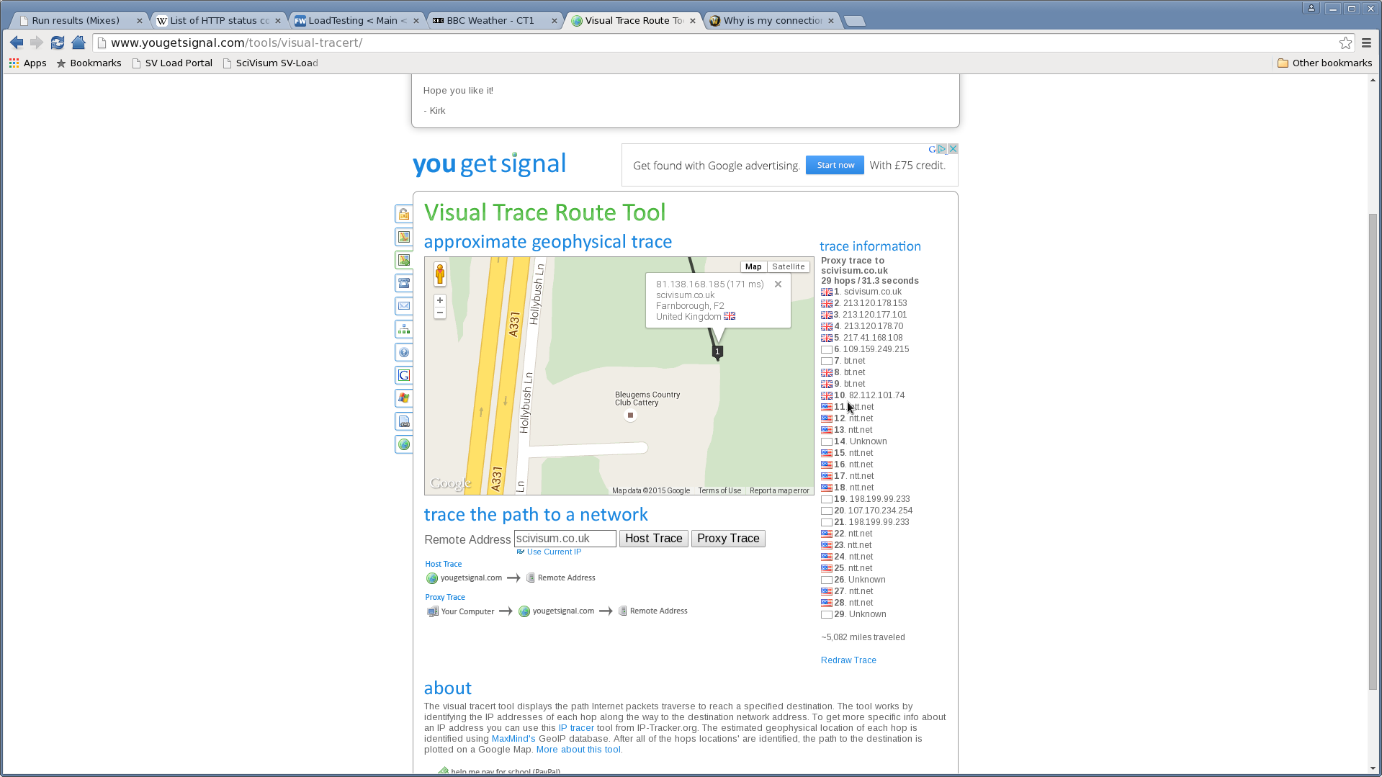Viewport: 1382px width, 777px height.
Task: Open map Terms of Use link
Action: click(719, 490)
